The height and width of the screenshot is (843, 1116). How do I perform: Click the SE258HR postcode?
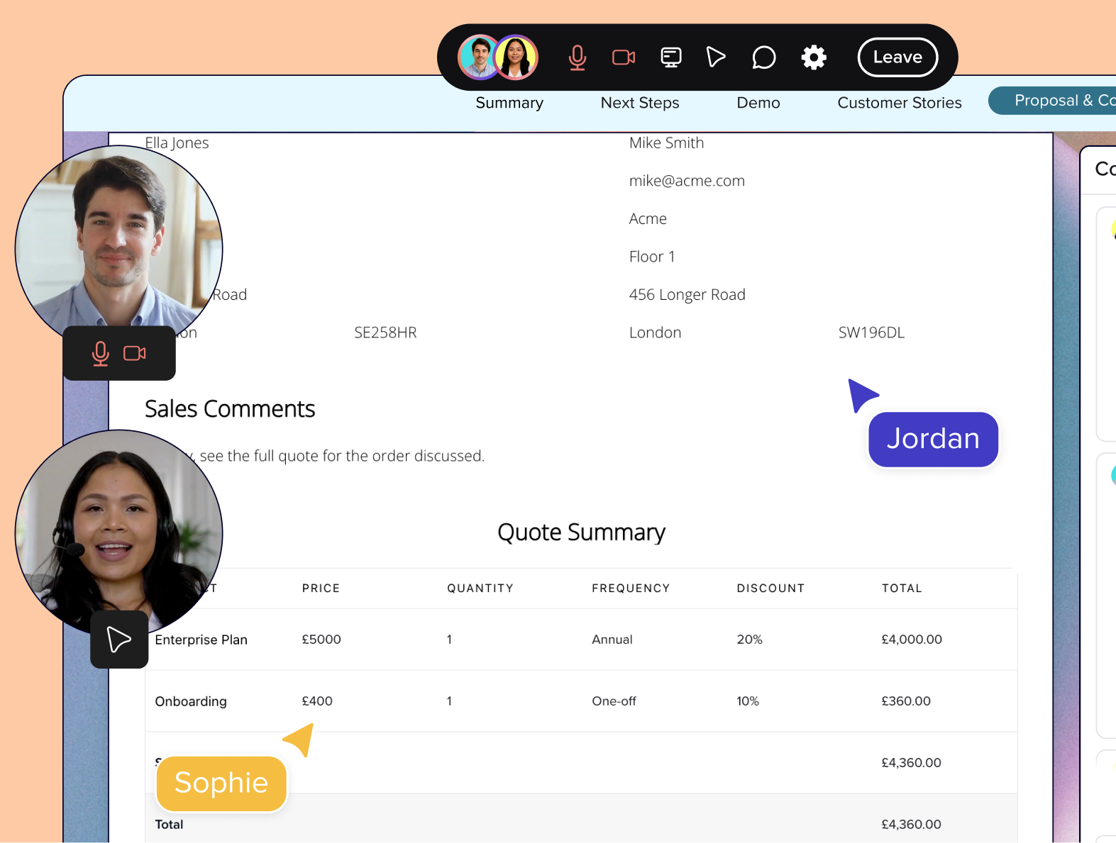(385, 333)
